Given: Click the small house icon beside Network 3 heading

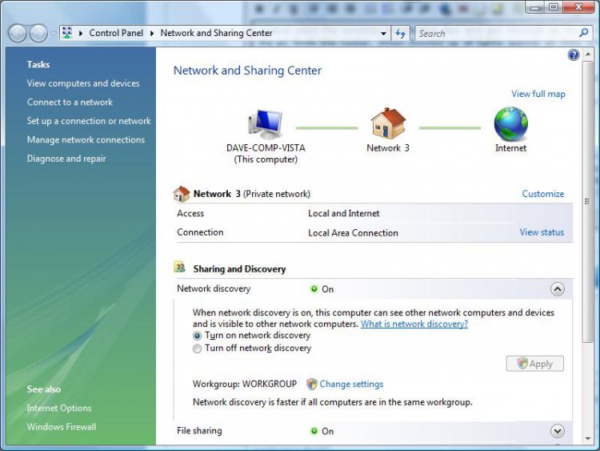Looking at the screenshot, I should point(182,194).
